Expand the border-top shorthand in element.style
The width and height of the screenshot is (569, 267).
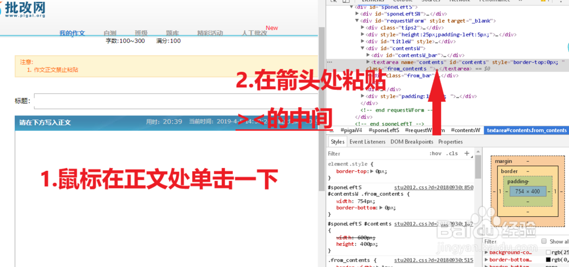coord(372,171)
